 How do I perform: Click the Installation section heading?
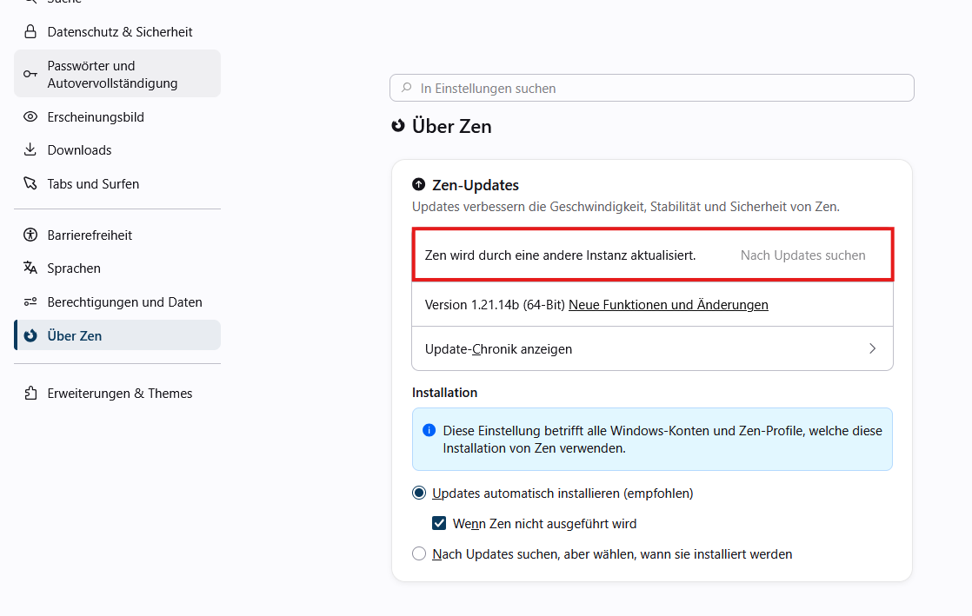[444, 393]
